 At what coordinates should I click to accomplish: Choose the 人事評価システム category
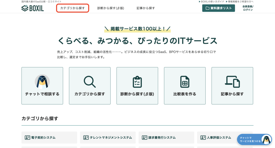click(219, 137)
